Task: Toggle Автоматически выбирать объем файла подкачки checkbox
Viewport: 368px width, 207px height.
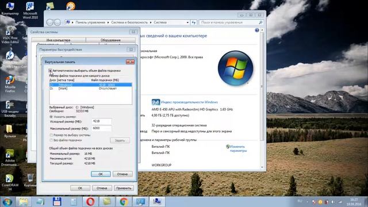Action: point(51,70)
